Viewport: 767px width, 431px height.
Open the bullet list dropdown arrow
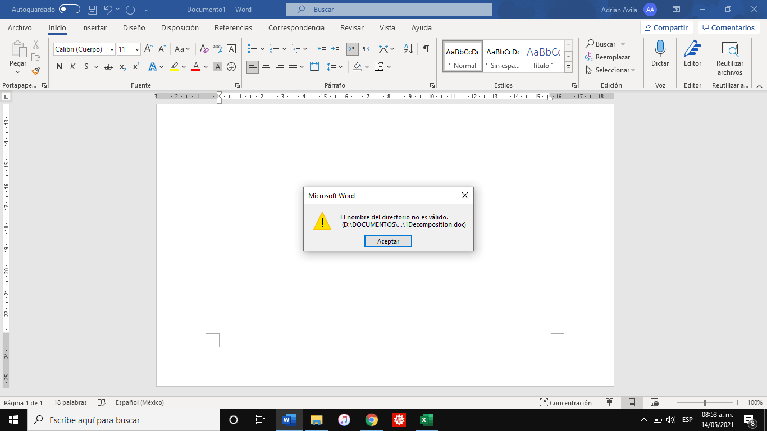(262, 49)
